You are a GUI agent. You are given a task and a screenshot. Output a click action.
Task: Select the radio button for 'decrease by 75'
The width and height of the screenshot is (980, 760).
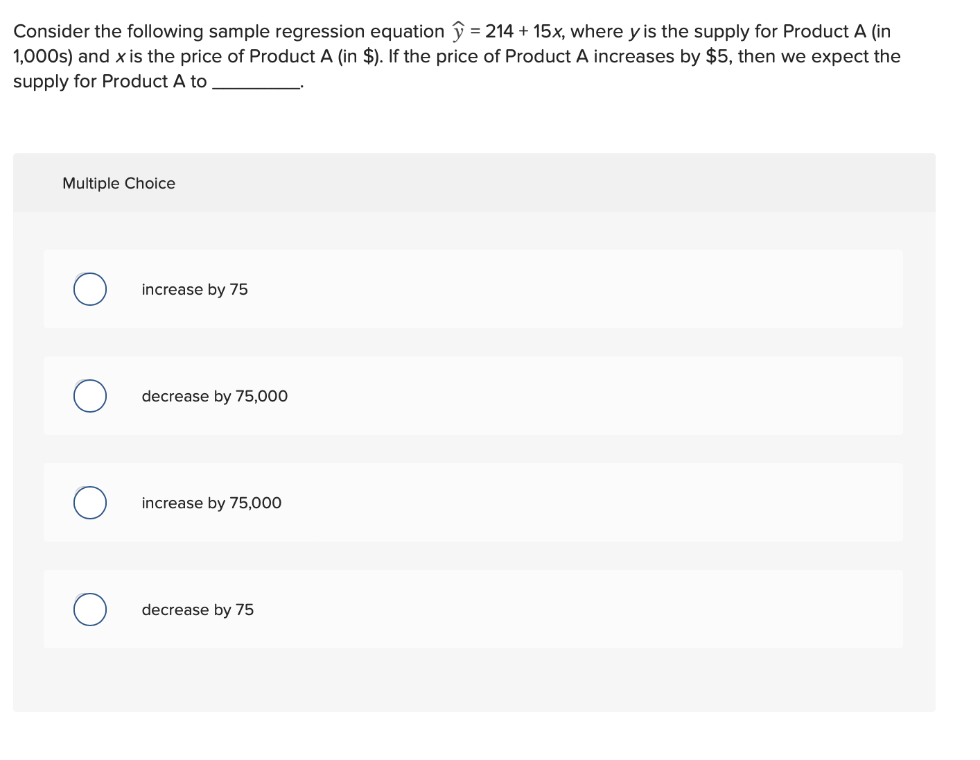[x=89, y=610]
